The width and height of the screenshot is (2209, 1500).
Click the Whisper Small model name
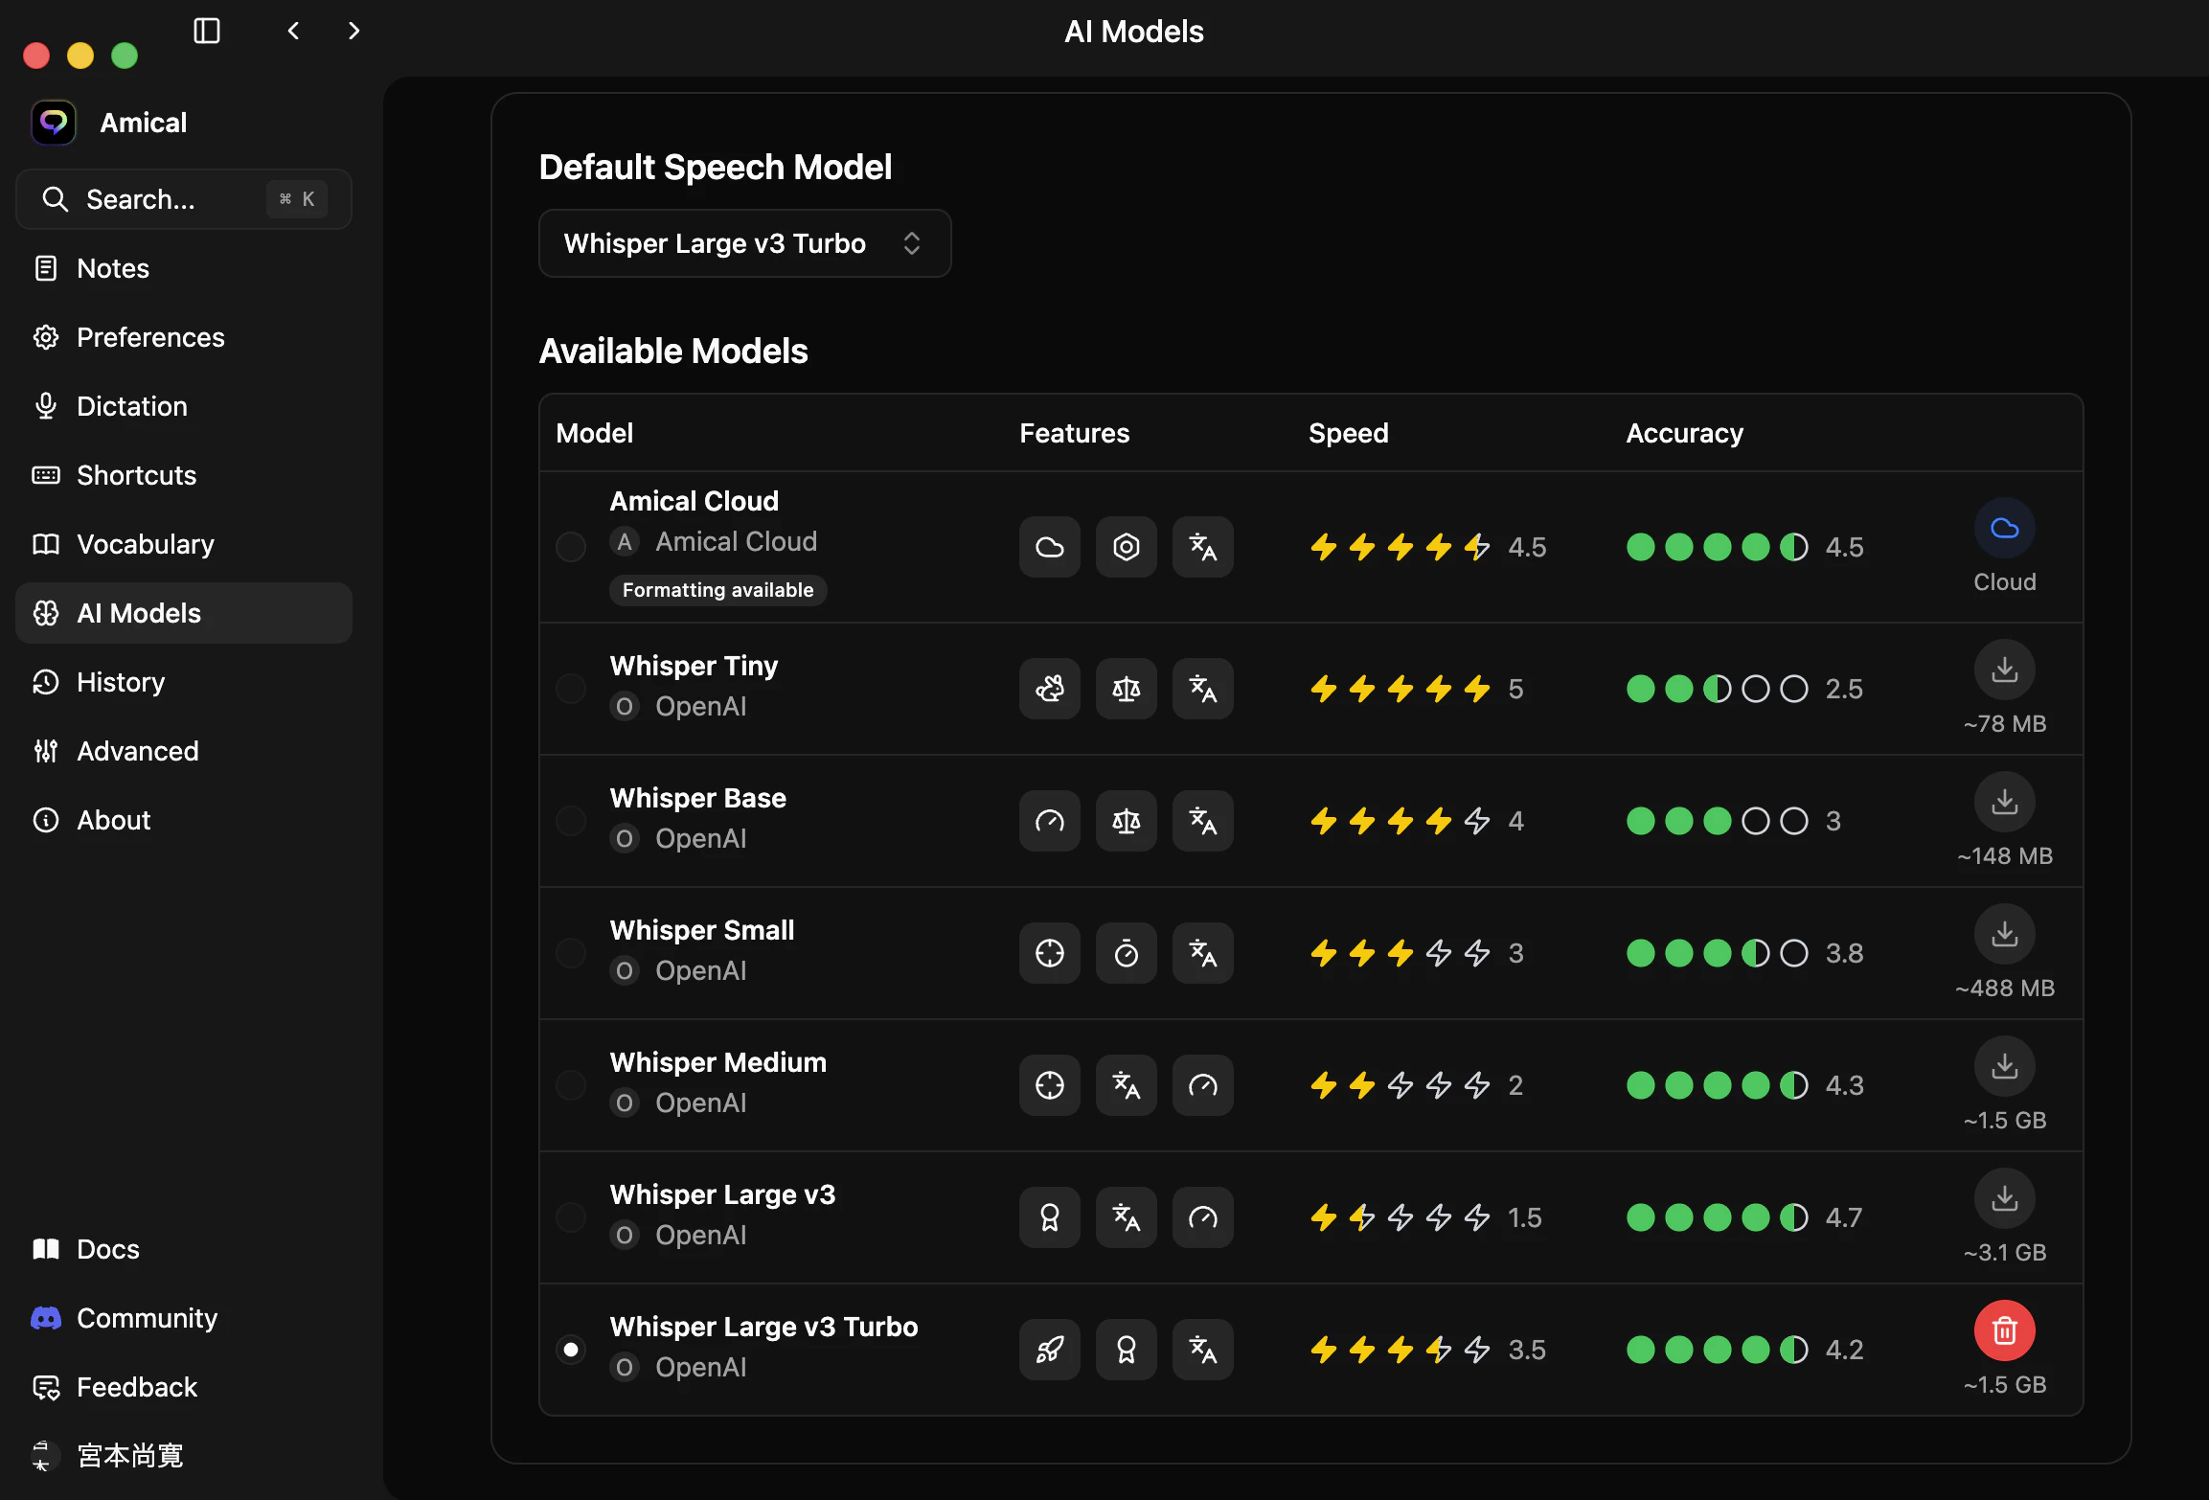(x=702, y=930)
